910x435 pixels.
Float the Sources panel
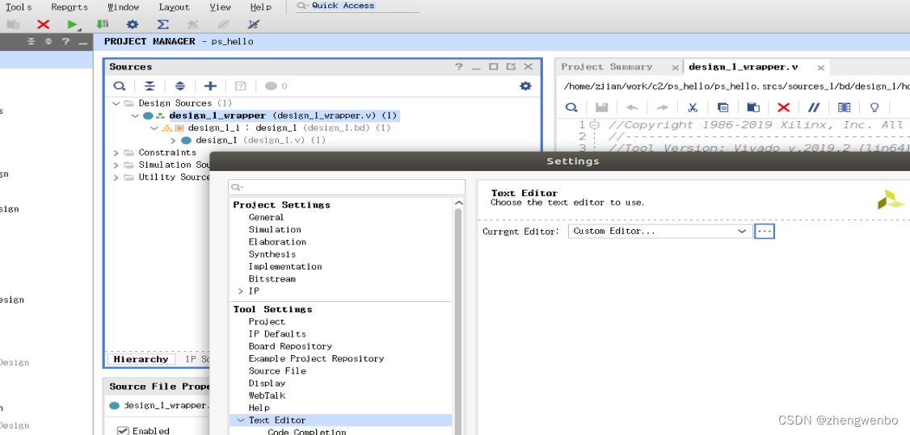coord(511,67)
